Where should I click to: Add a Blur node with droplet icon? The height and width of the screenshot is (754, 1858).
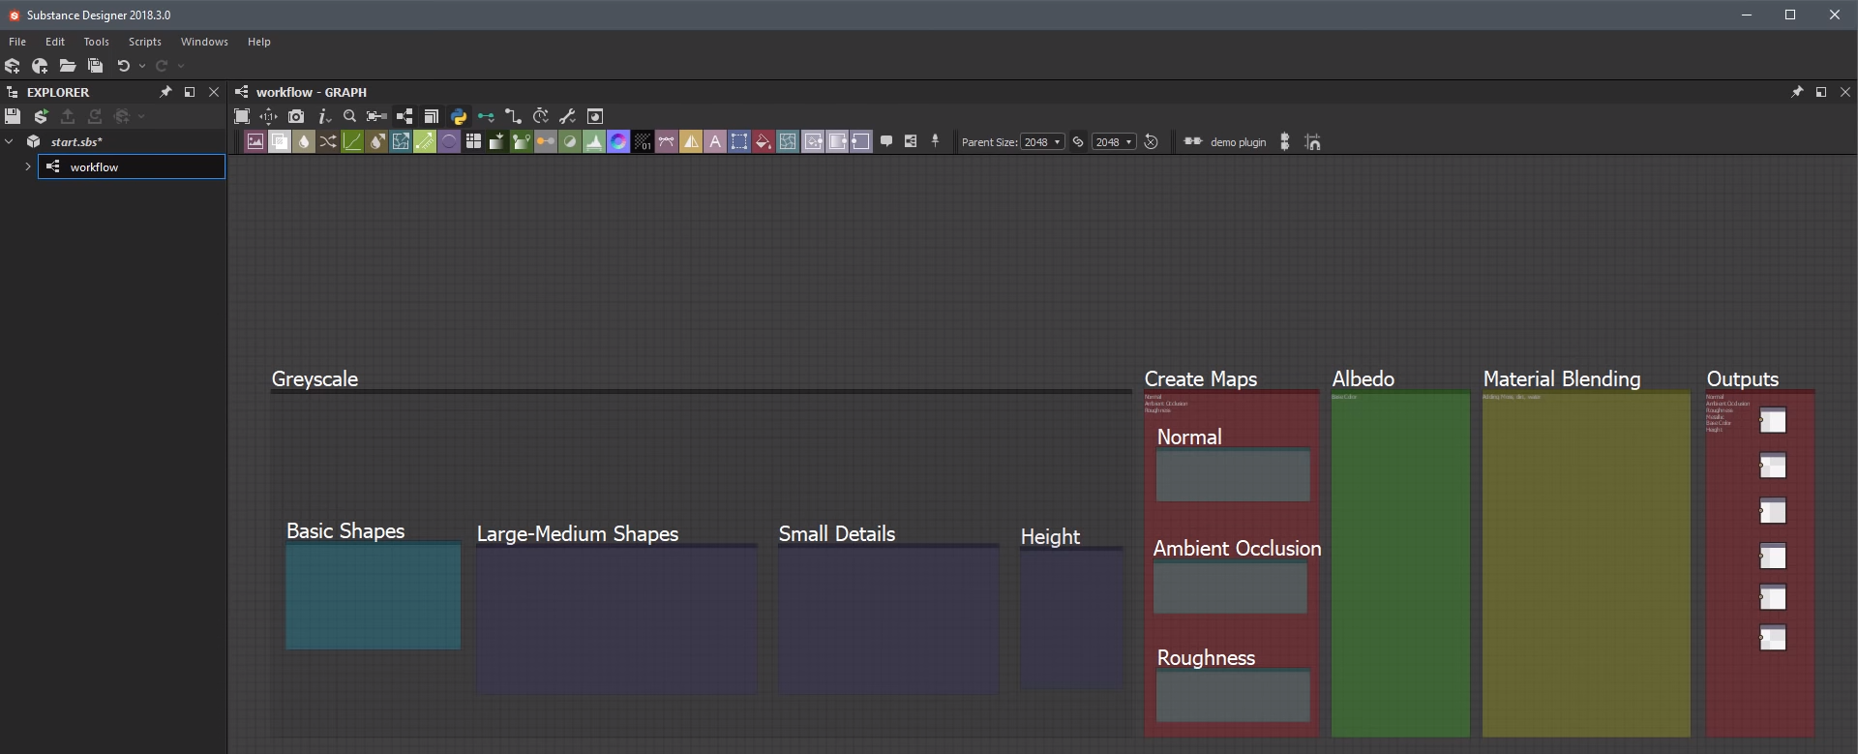pyautogui.click(x=304, y=141)
